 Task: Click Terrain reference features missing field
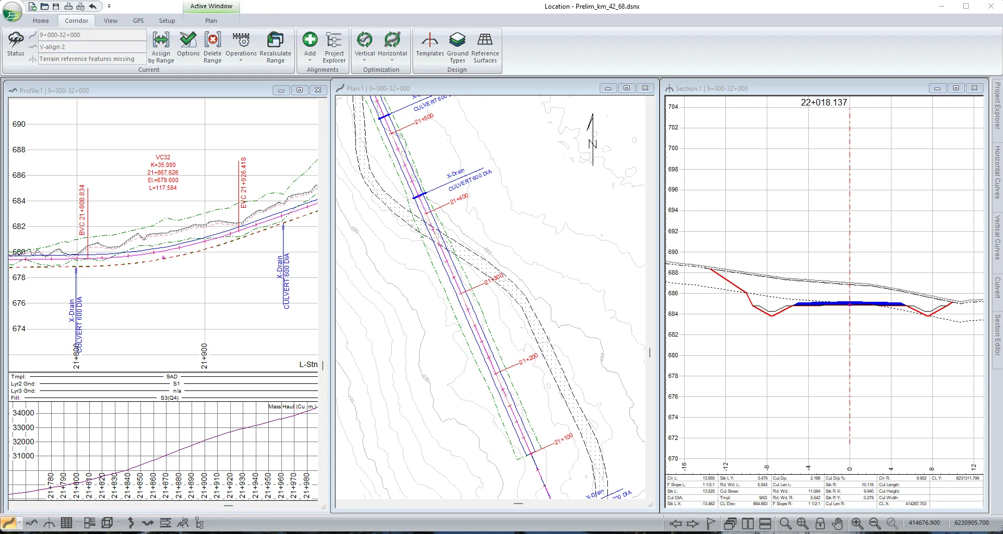click(x=92, y=59)
